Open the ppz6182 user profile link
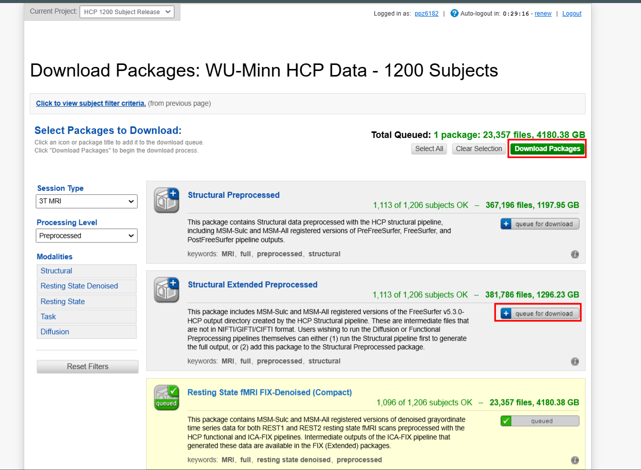 (x=426, y=14)
